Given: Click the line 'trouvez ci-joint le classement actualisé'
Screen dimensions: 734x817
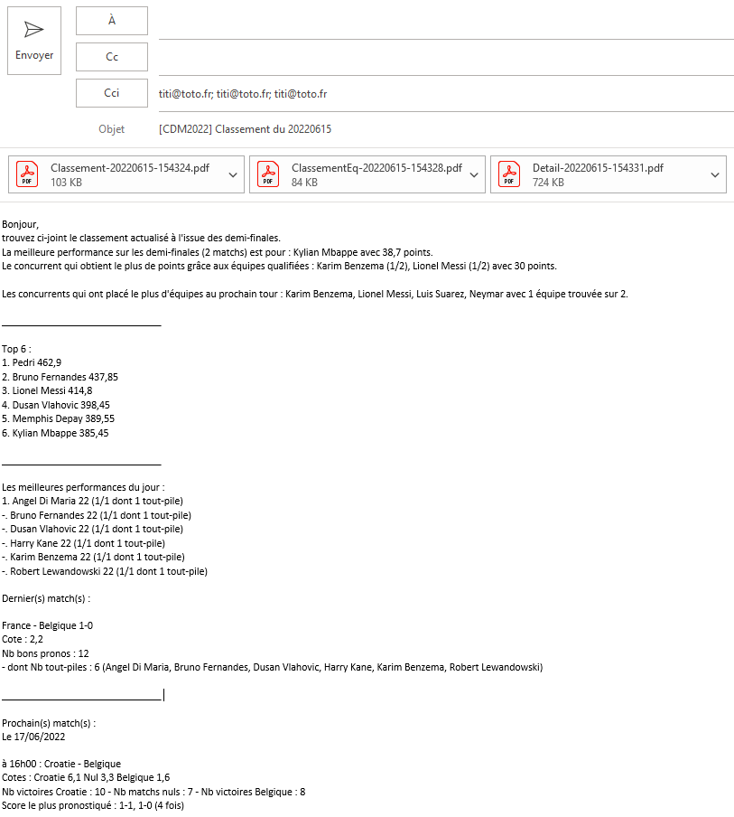Looking at the screenshot, I should pos(141,238).
